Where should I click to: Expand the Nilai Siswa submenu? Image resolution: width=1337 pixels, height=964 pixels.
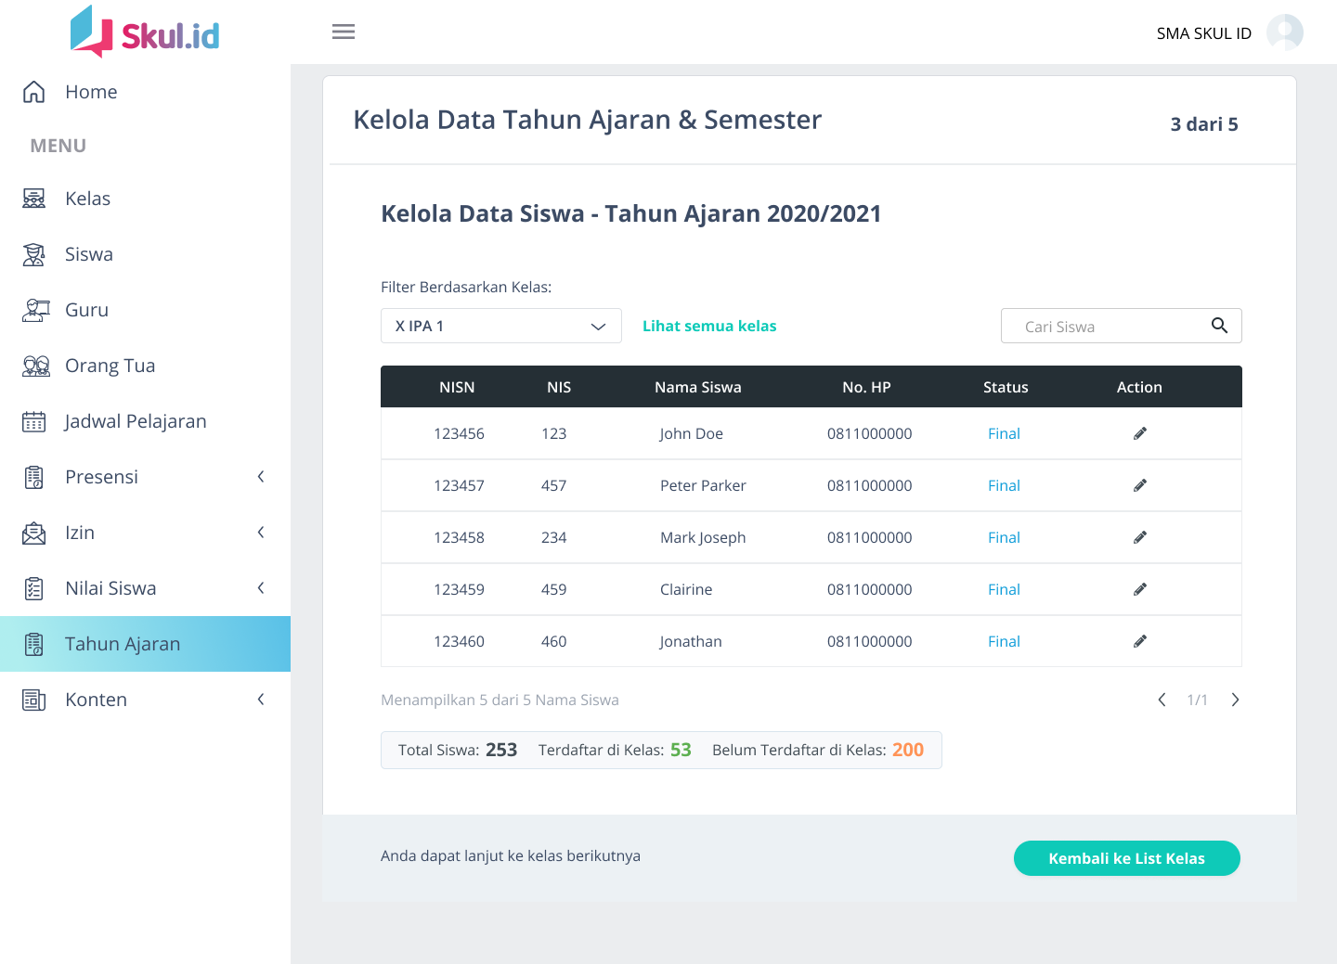[x=261, y=588]
